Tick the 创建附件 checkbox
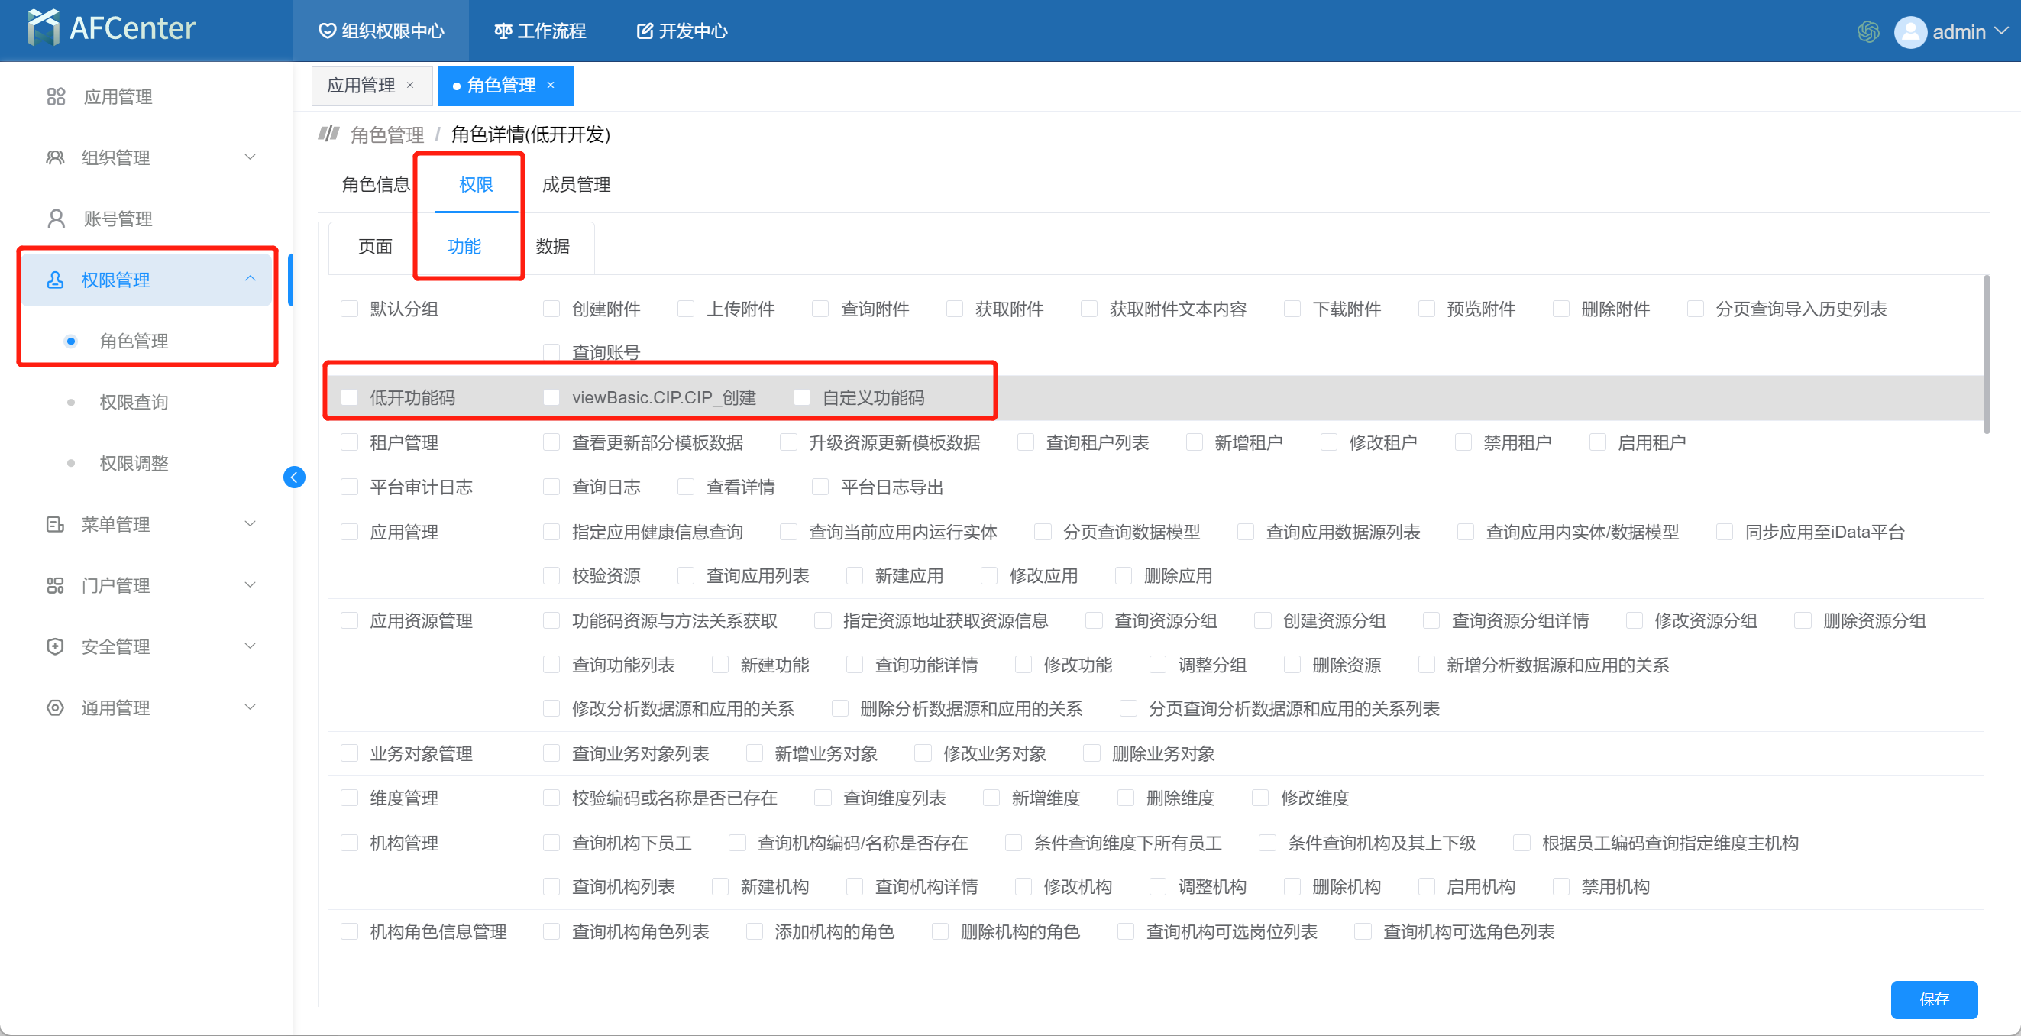The image size is (2021, 1036). click(x=551, y=309)
